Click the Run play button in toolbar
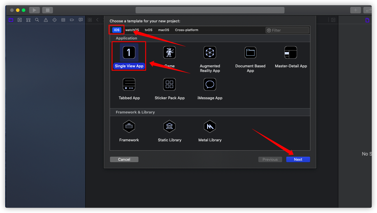 [34, 10]
